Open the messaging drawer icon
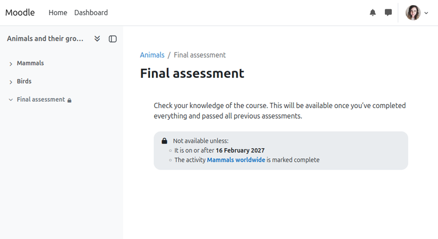Image resolution: width=438 pixels, height=239 pixels. (388, 13)
